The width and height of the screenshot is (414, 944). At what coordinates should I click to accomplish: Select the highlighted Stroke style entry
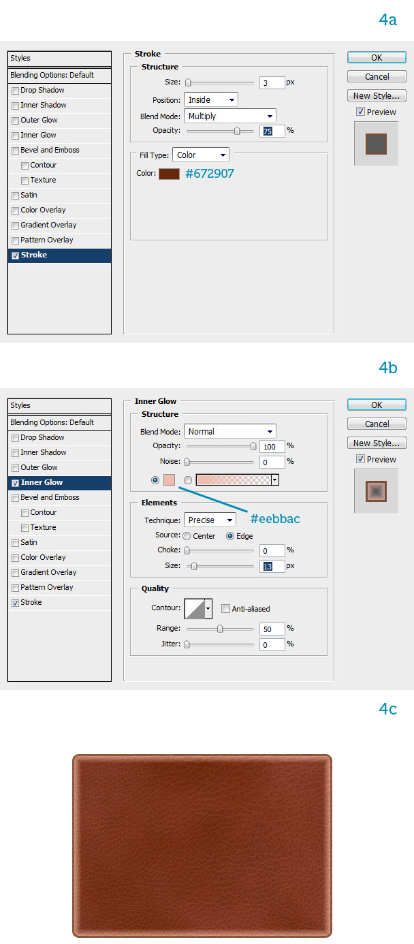[x=59, y=255]
